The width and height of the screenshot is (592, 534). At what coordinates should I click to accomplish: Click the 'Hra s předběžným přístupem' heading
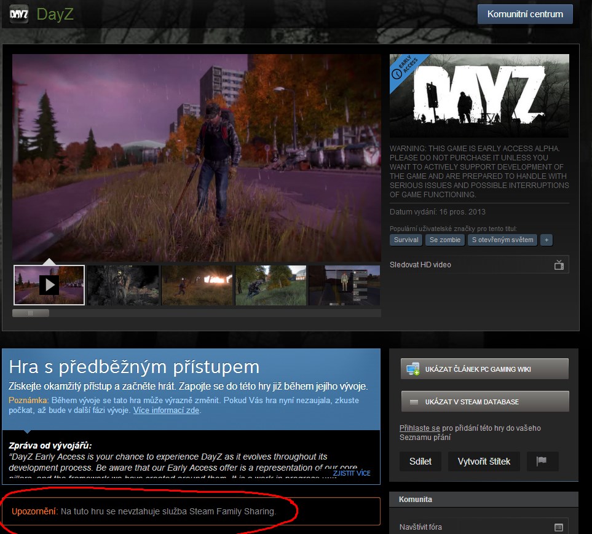pos(134,367)
